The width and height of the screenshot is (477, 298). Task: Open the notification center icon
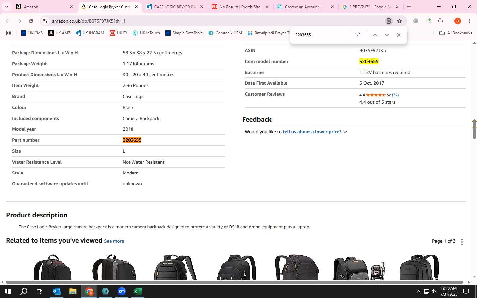(466, 291)
